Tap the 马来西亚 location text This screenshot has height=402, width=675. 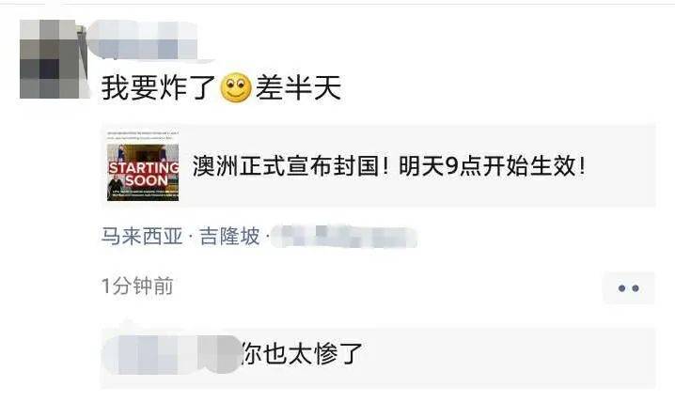pyautogui.click(x=142, y=237)
